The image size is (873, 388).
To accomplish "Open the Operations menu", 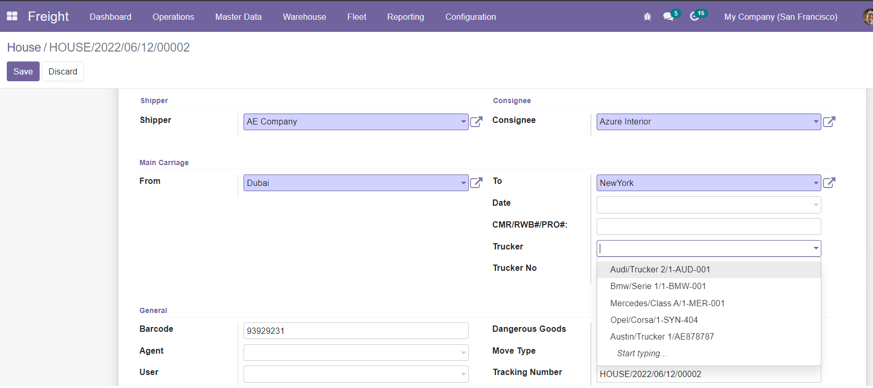I will coord(173,17).
